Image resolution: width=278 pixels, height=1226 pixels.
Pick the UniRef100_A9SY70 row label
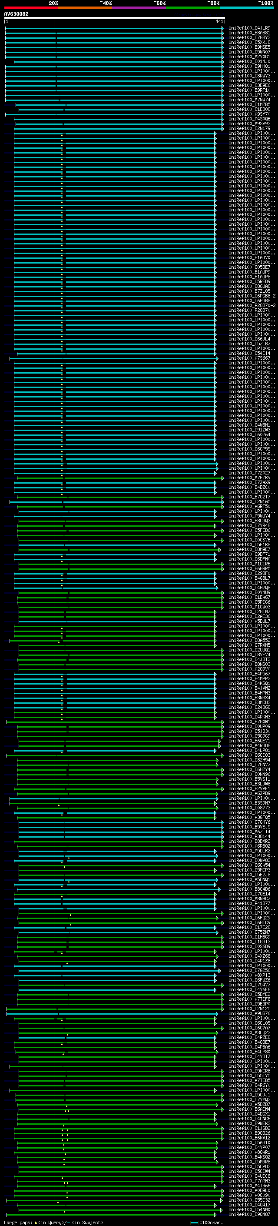[x=249, y=114]
